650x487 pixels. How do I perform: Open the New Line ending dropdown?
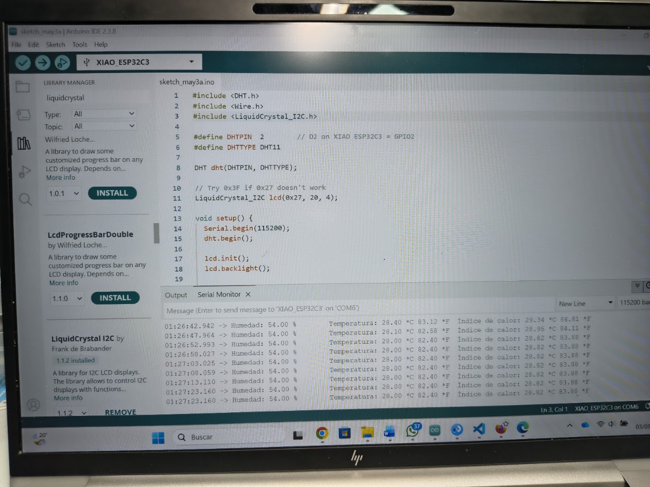[586, 303]
